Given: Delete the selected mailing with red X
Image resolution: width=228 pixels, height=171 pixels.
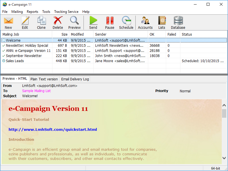Looking at the screenshot, I should [x=58, y=23].
